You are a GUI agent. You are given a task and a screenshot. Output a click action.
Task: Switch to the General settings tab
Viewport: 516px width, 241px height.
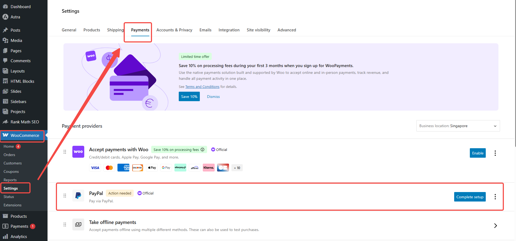coord(69,30)
